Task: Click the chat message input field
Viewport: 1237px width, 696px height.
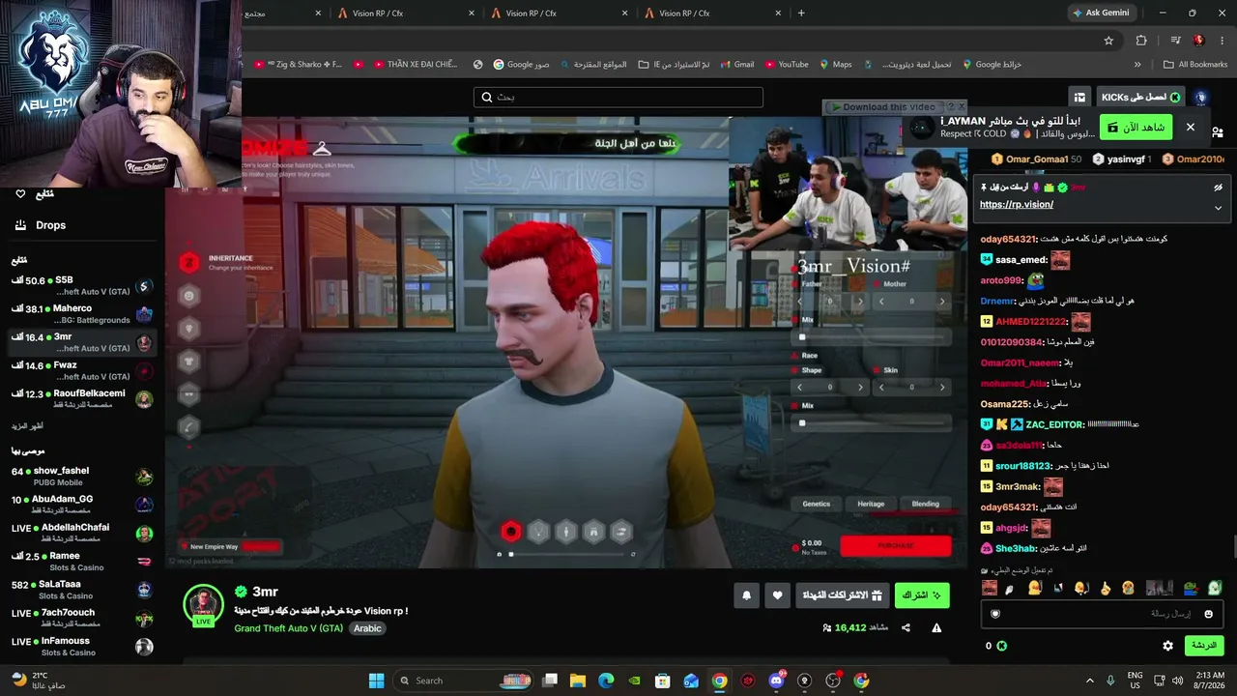Action: (1102, 614)
